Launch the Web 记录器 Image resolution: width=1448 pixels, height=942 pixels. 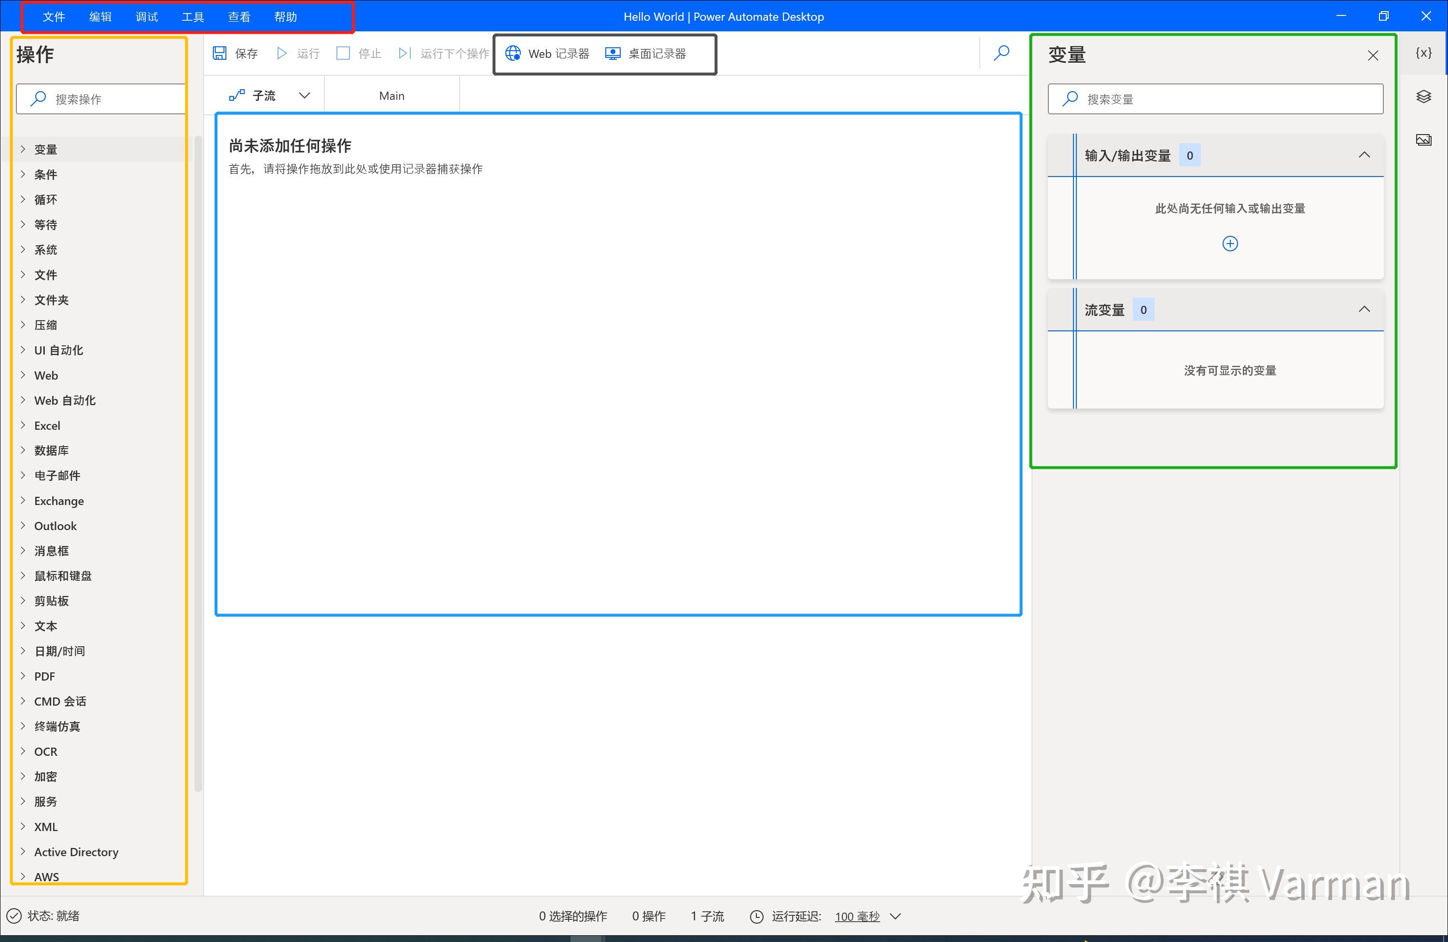[x=546, y=54]
